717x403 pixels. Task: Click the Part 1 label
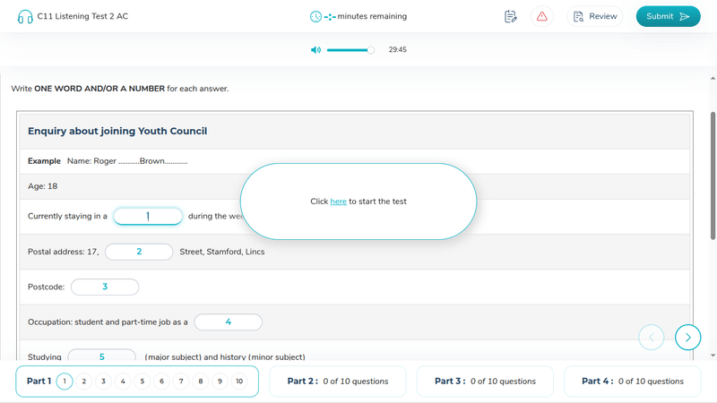tap(39, 382)
